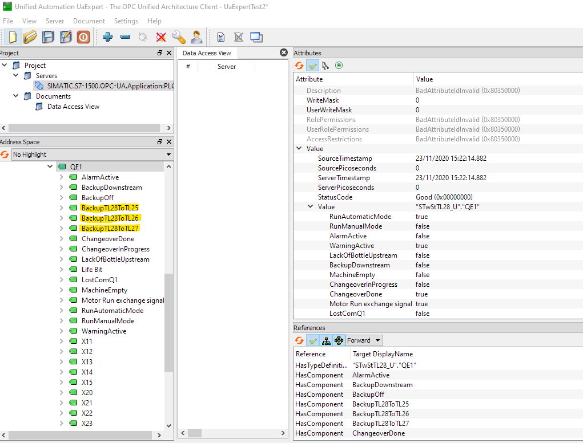Select the ChangeoverInProgress node in Address Space
Image resolution: width=583 pixels, height=443 pixels.
pyautogui.click(x=116, y=249)
